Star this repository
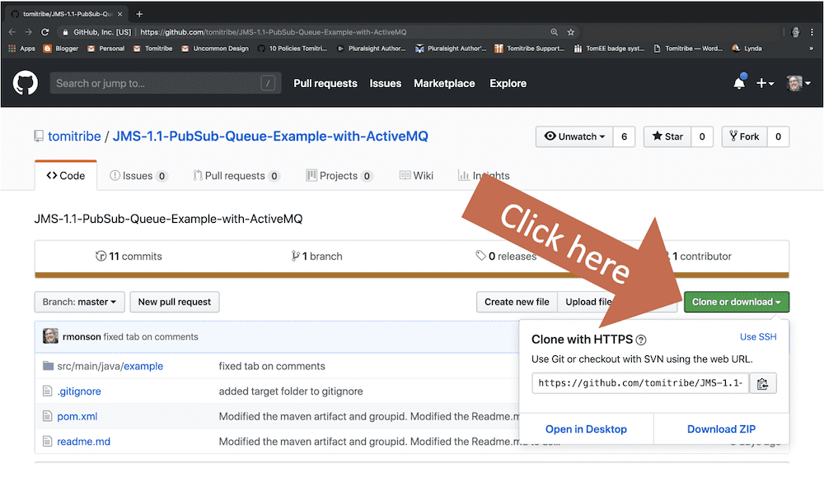This screenshot has height=477, width=824. pos(667,137)
